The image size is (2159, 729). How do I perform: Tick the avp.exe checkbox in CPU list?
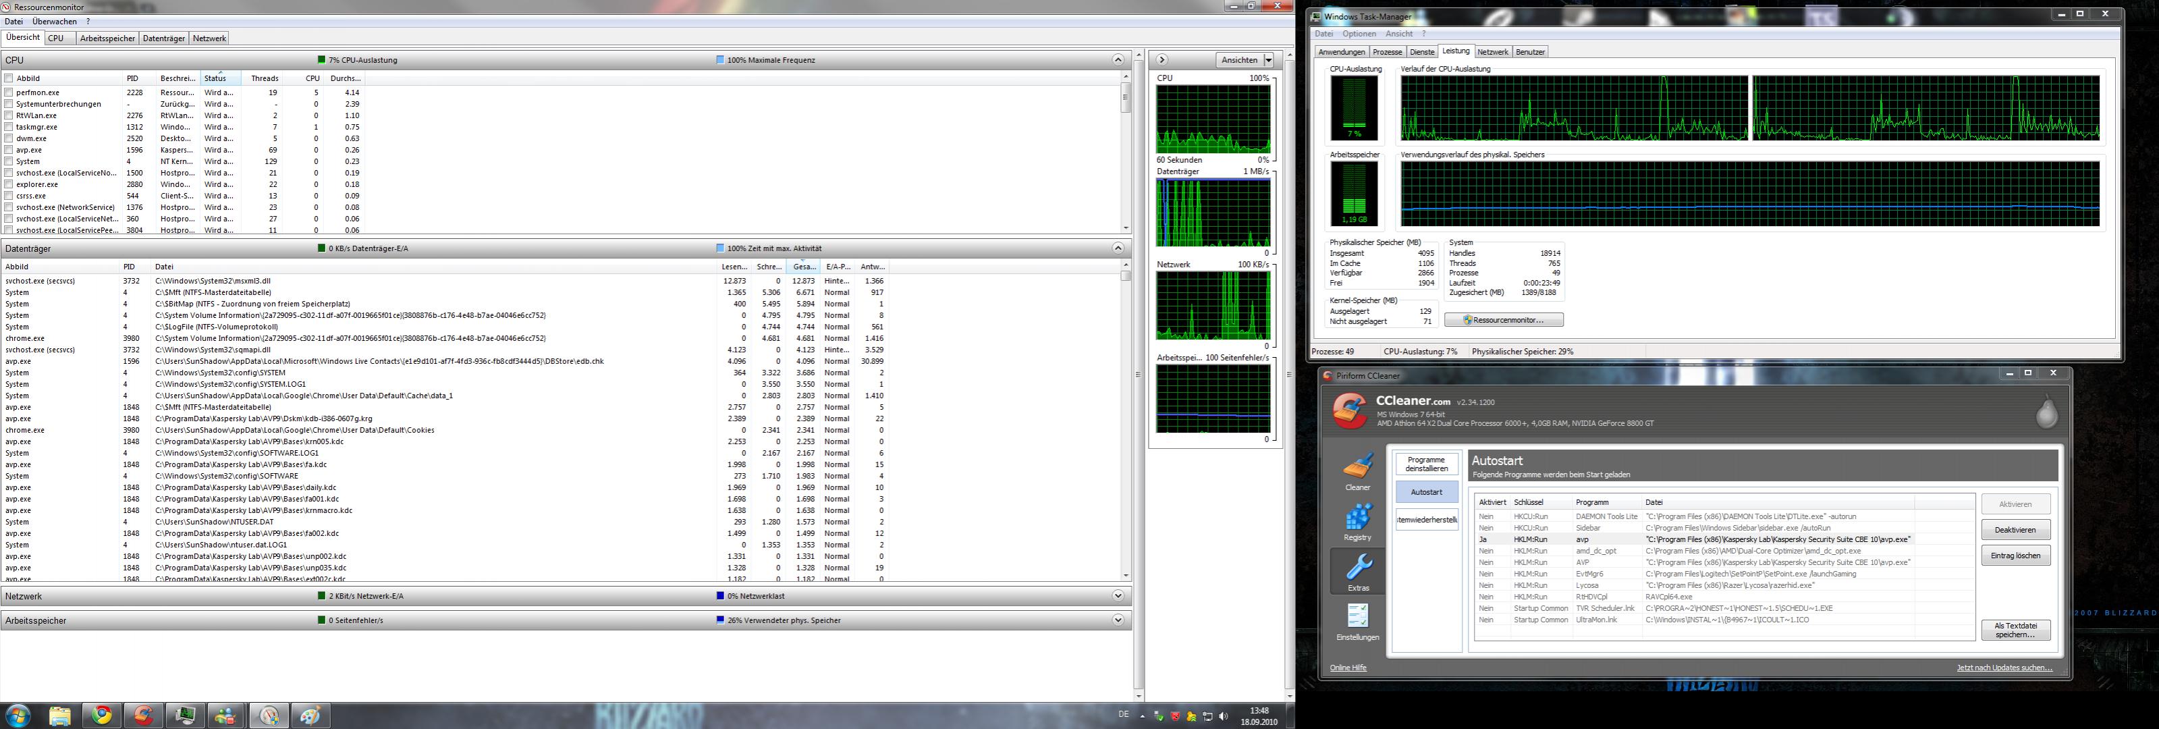click(9, 150)
